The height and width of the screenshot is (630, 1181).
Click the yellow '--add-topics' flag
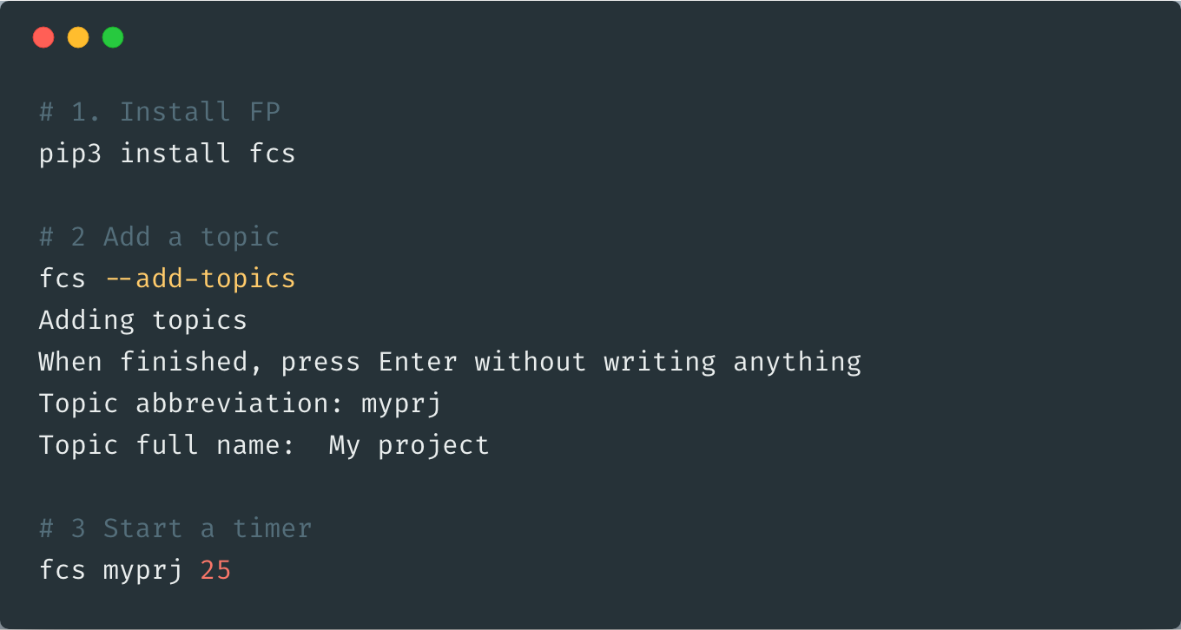click(x=200, y=279)
